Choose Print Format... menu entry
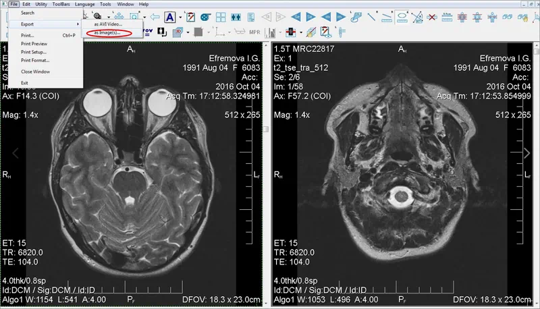540x309 pixels. [45, 60]
